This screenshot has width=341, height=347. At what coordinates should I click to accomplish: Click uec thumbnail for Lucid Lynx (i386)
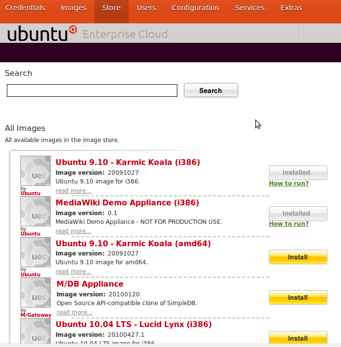pos(36,331)
